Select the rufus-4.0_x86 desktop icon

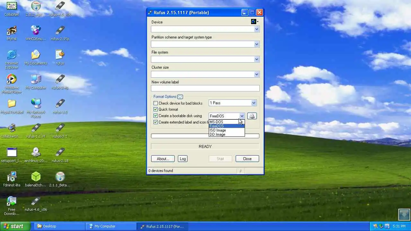[60, 9]
